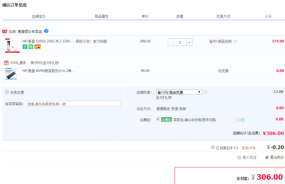
Task: Increase quantity with the plus button
Action: pyautogui.click(x=189, y=42)
